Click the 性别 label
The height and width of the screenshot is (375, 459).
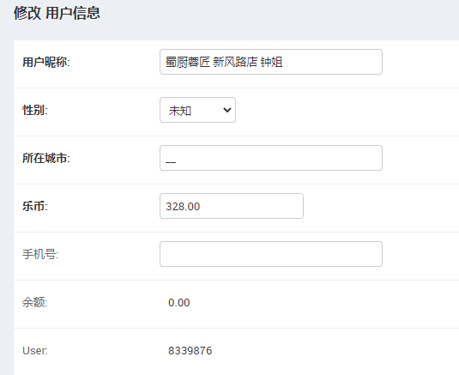35,110
